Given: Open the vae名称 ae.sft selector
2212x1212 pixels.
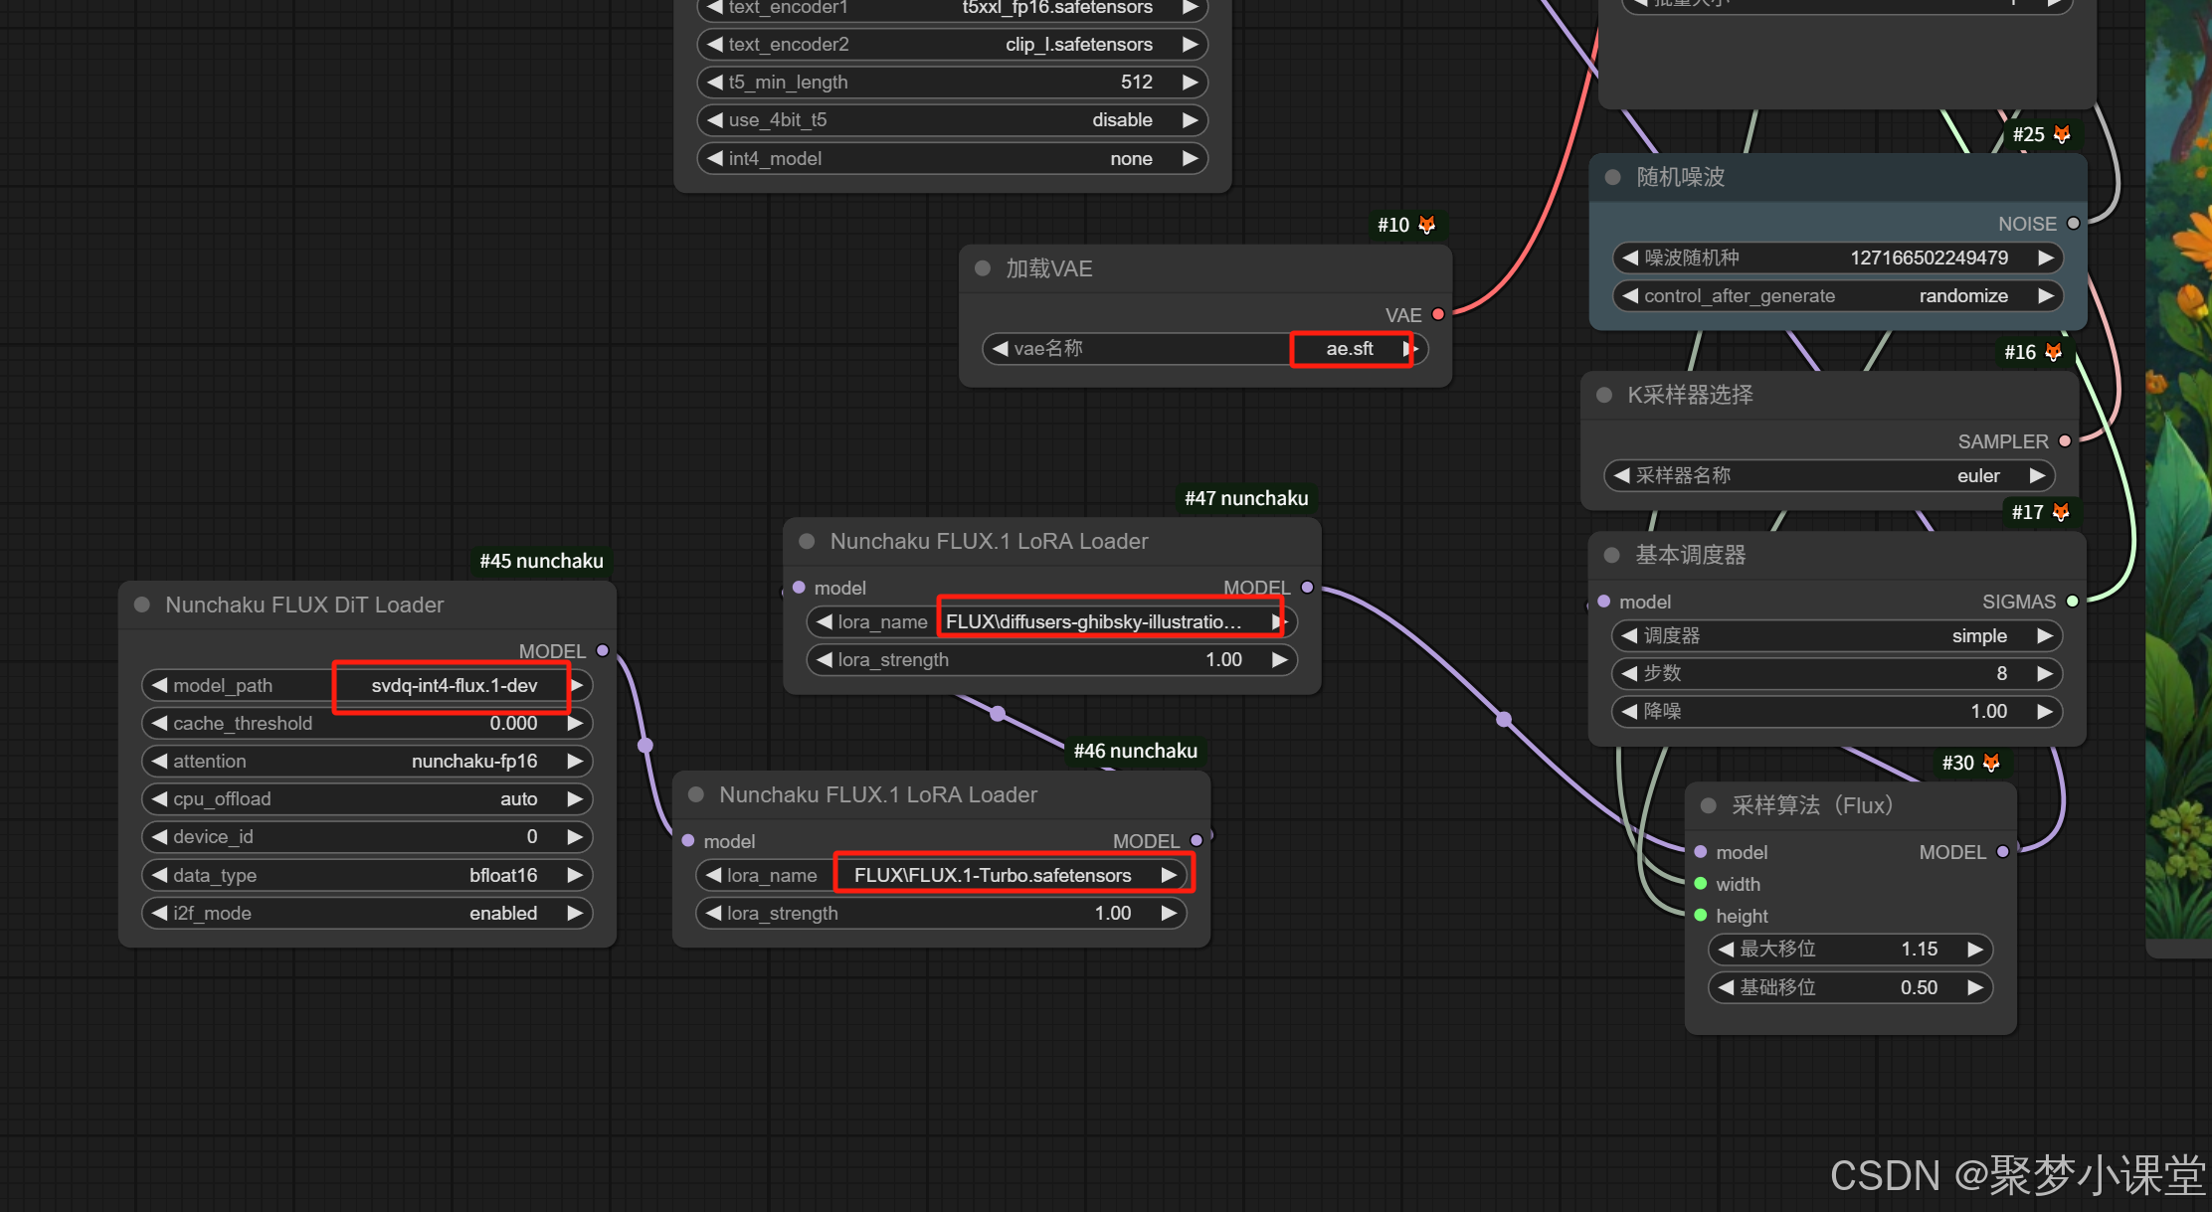Looking at the screenshot, I should click(x=1349, y=349).
